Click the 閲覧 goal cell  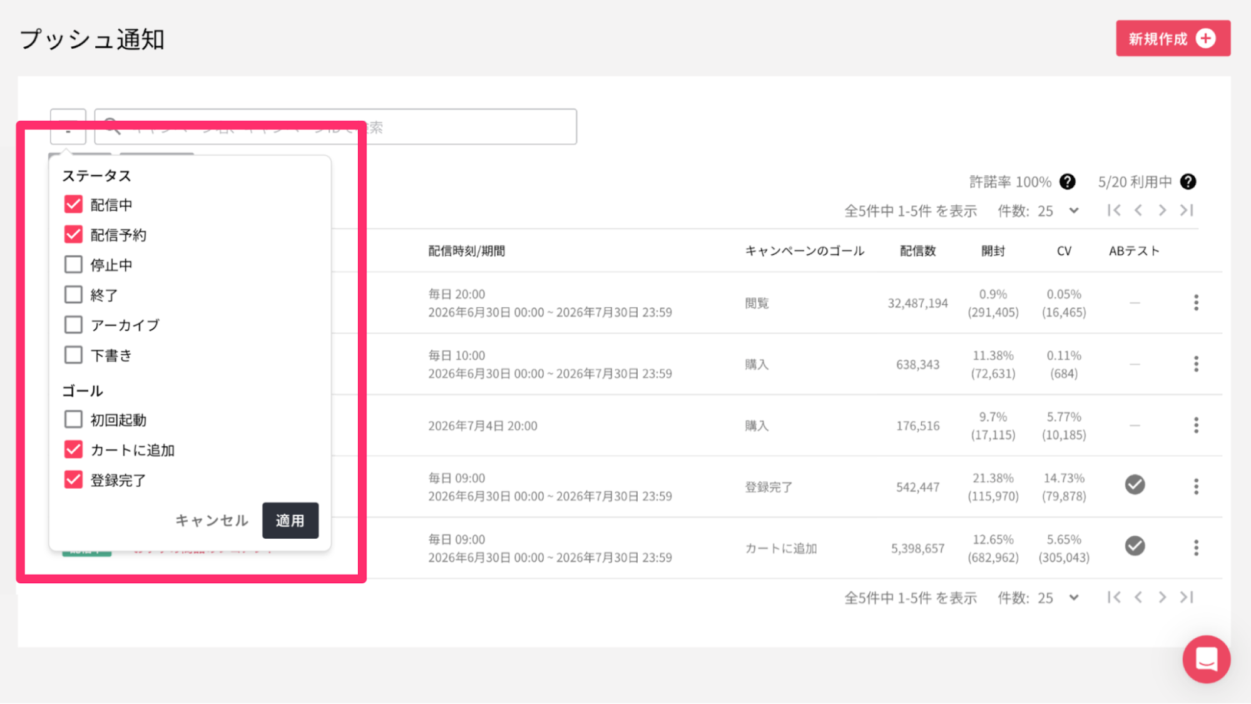click(757, 304)
